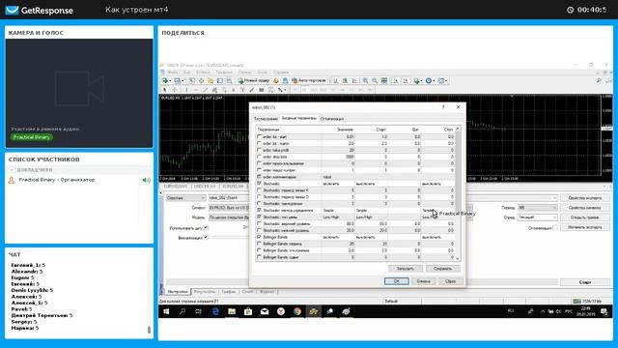Open the taskbar notification center icon
Image resolution: width=618 pixels, height=348 pixels.
(604, 311)
